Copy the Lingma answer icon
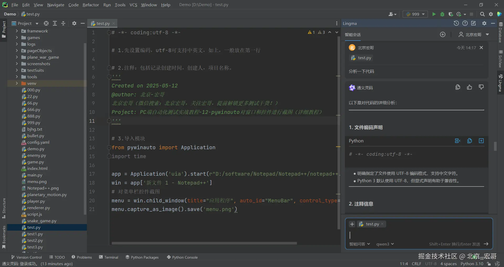 [x=458, y=87]
